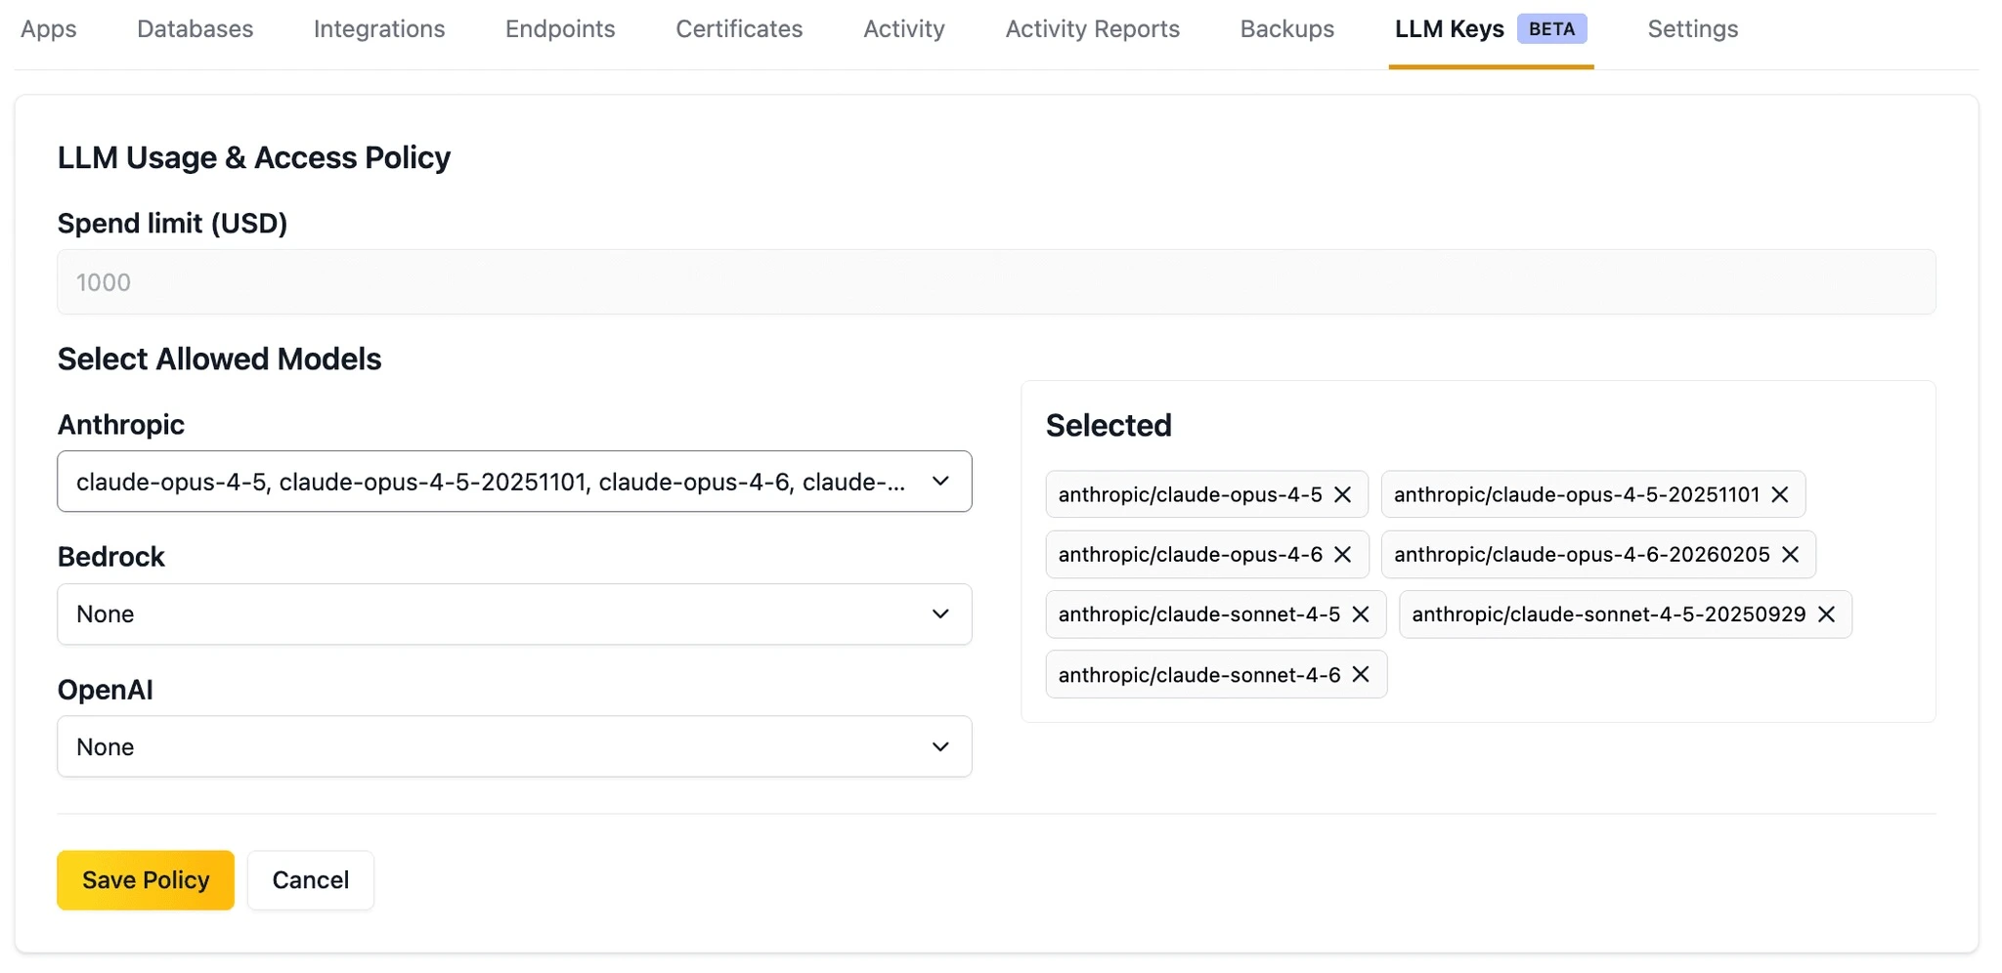Viewport: 2002px width, 973px height.
Task: Remove anthropic/claude-sonnet-4-5-20250929 chip
Action: [x=1827, y=613]
